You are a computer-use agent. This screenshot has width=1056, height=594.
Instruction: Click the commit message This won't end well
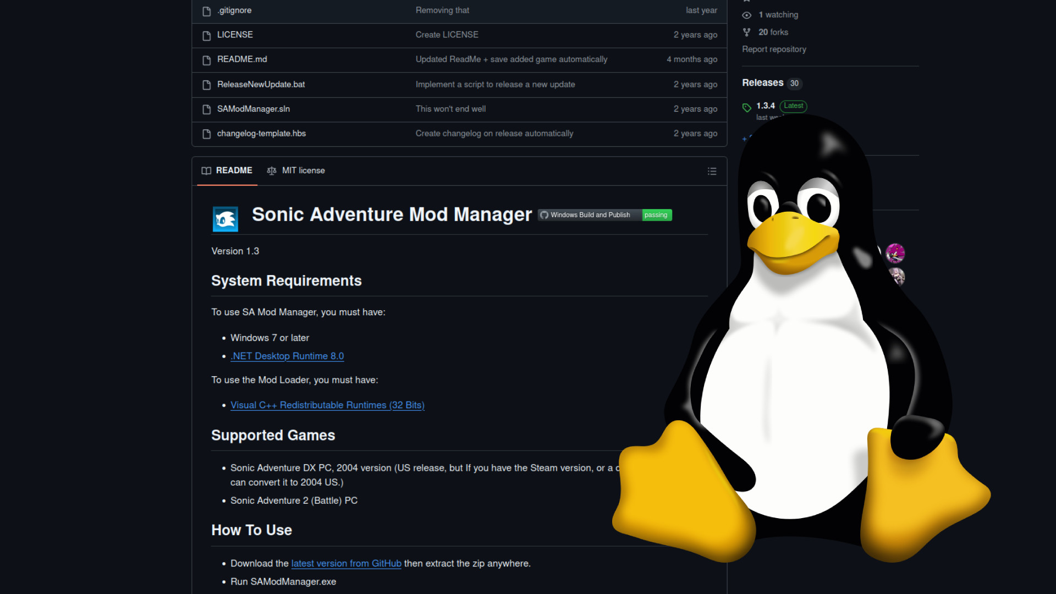tap(450, 109)
